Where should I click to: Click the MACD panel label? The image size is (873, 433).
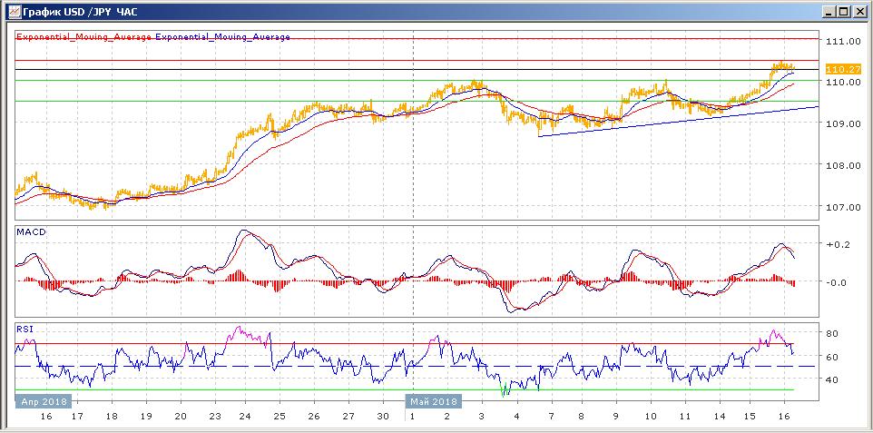click(x=31, y=232)
